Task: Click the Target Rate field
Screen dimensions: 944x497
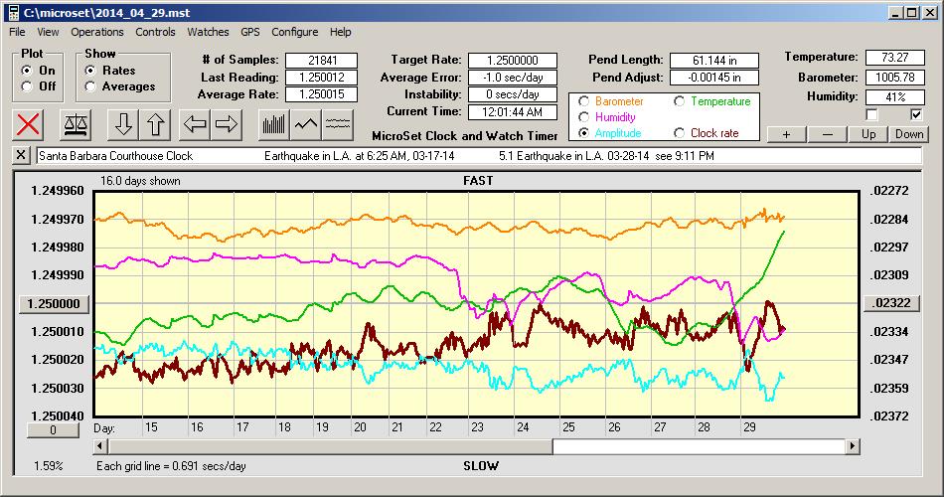Action: [513, 61]
